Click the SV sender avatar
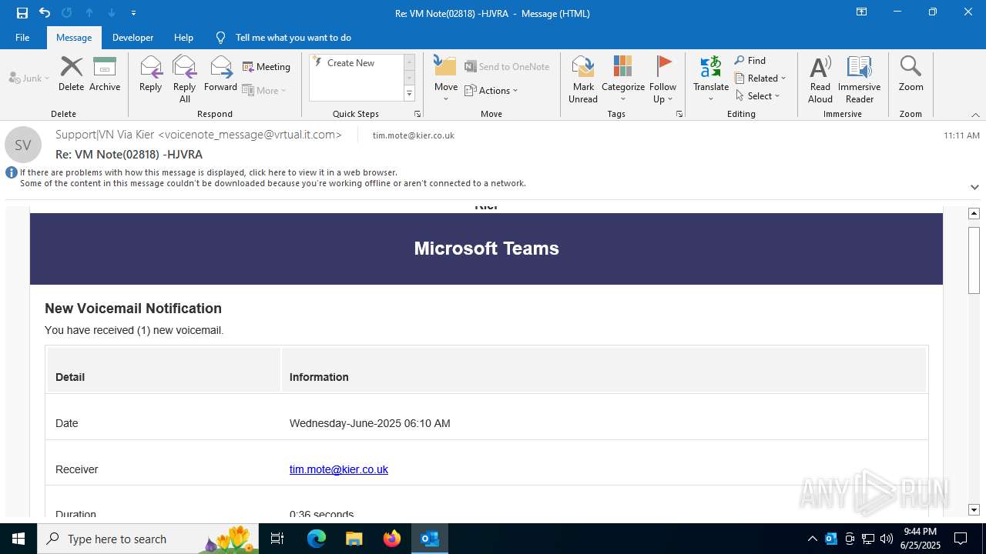Image resolution: width=986 pixels, height=554 pixels. (x=23, y=145)
